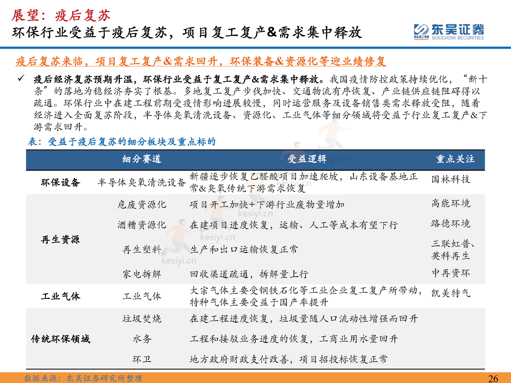Click the checkmark bullet before the paragraph
The width and height of the screenshot is (511, 383).
21,79
